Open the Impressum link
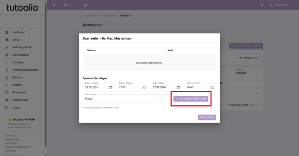299x156 pixels. [11, 151]
